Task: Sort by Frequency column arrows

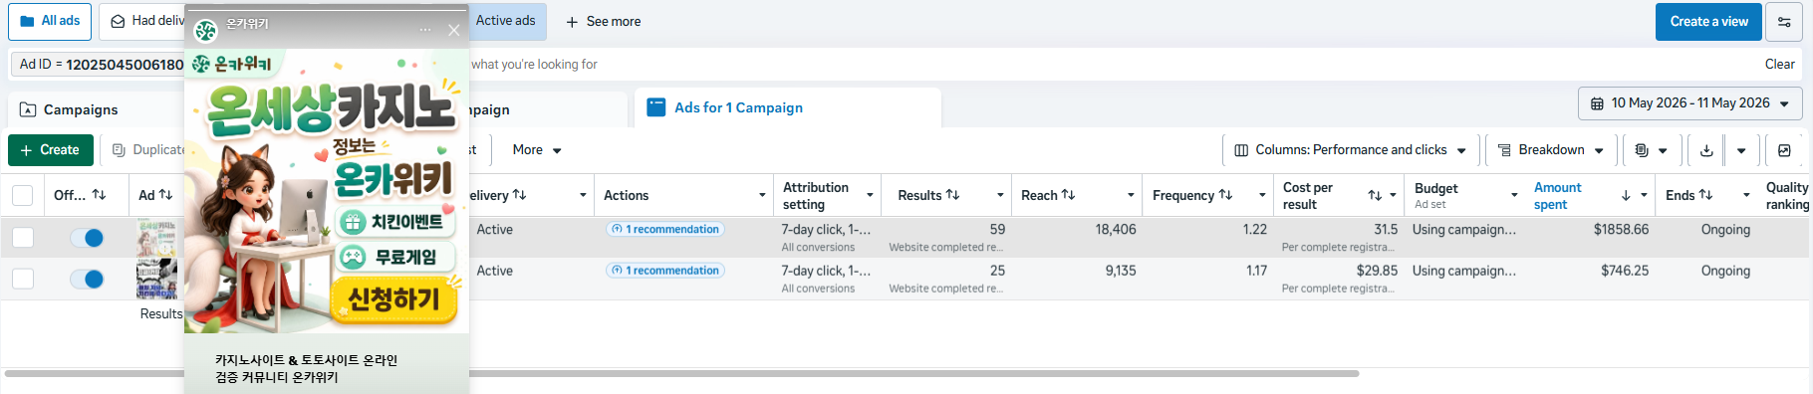Action: click(1226, 195)
